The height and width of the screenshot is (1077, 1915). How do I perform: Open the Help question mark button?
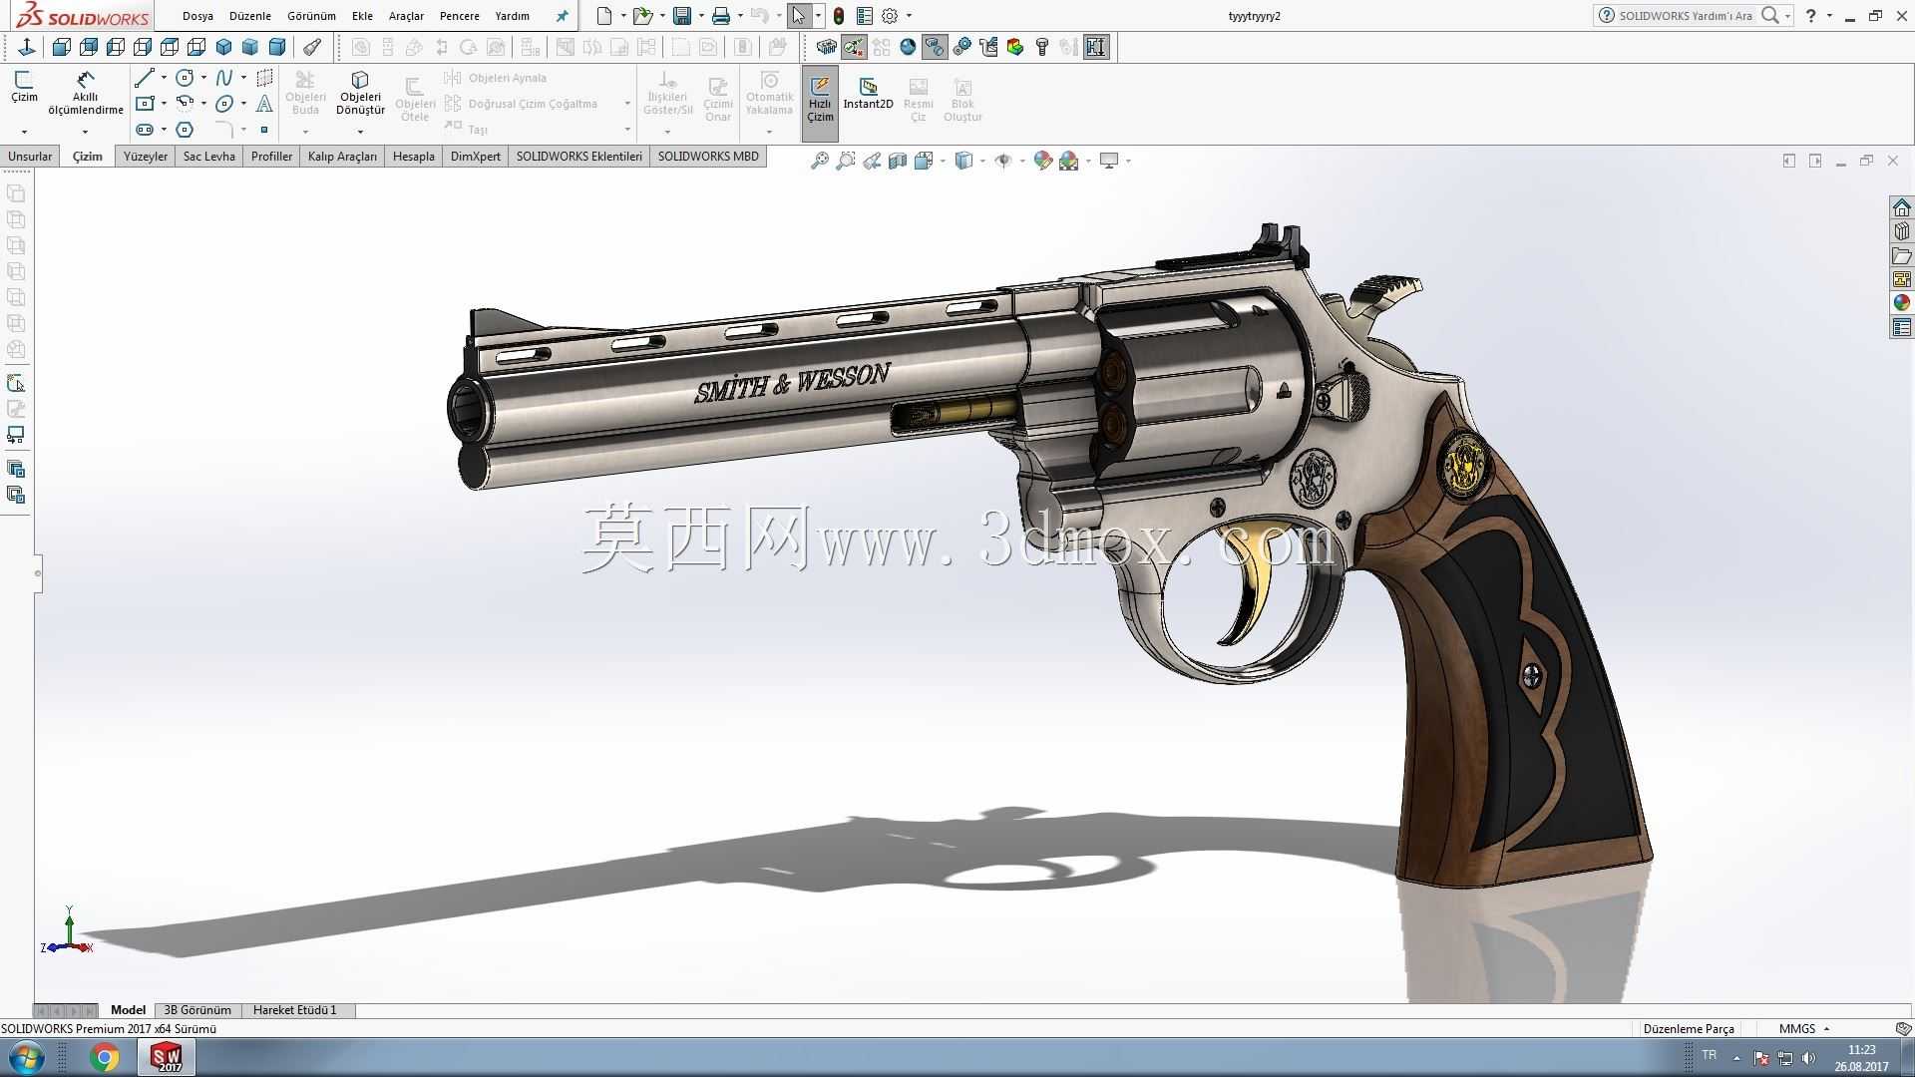pos(1811,16)
